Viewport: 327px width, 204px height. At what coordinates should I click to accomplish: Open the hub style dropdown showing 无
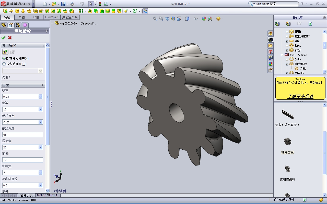[40, 173]
